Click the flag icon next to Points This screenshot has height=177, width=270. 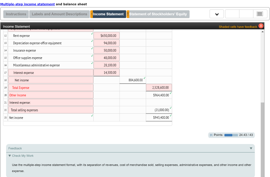[211, 135]
